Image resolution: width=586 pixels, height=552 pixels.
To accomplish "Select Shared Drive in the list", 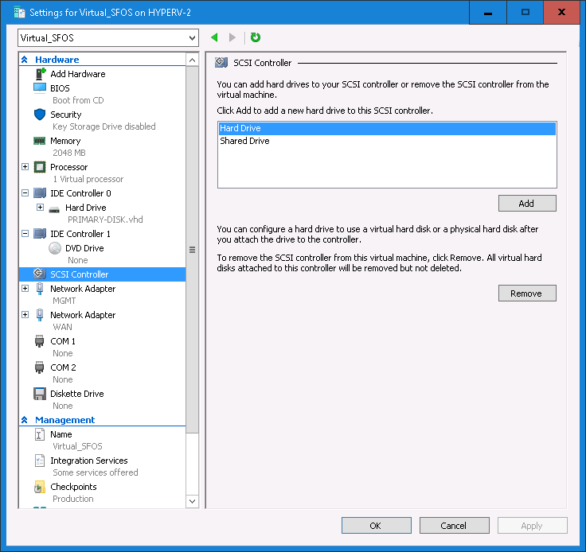I will (x=244, y=141).
